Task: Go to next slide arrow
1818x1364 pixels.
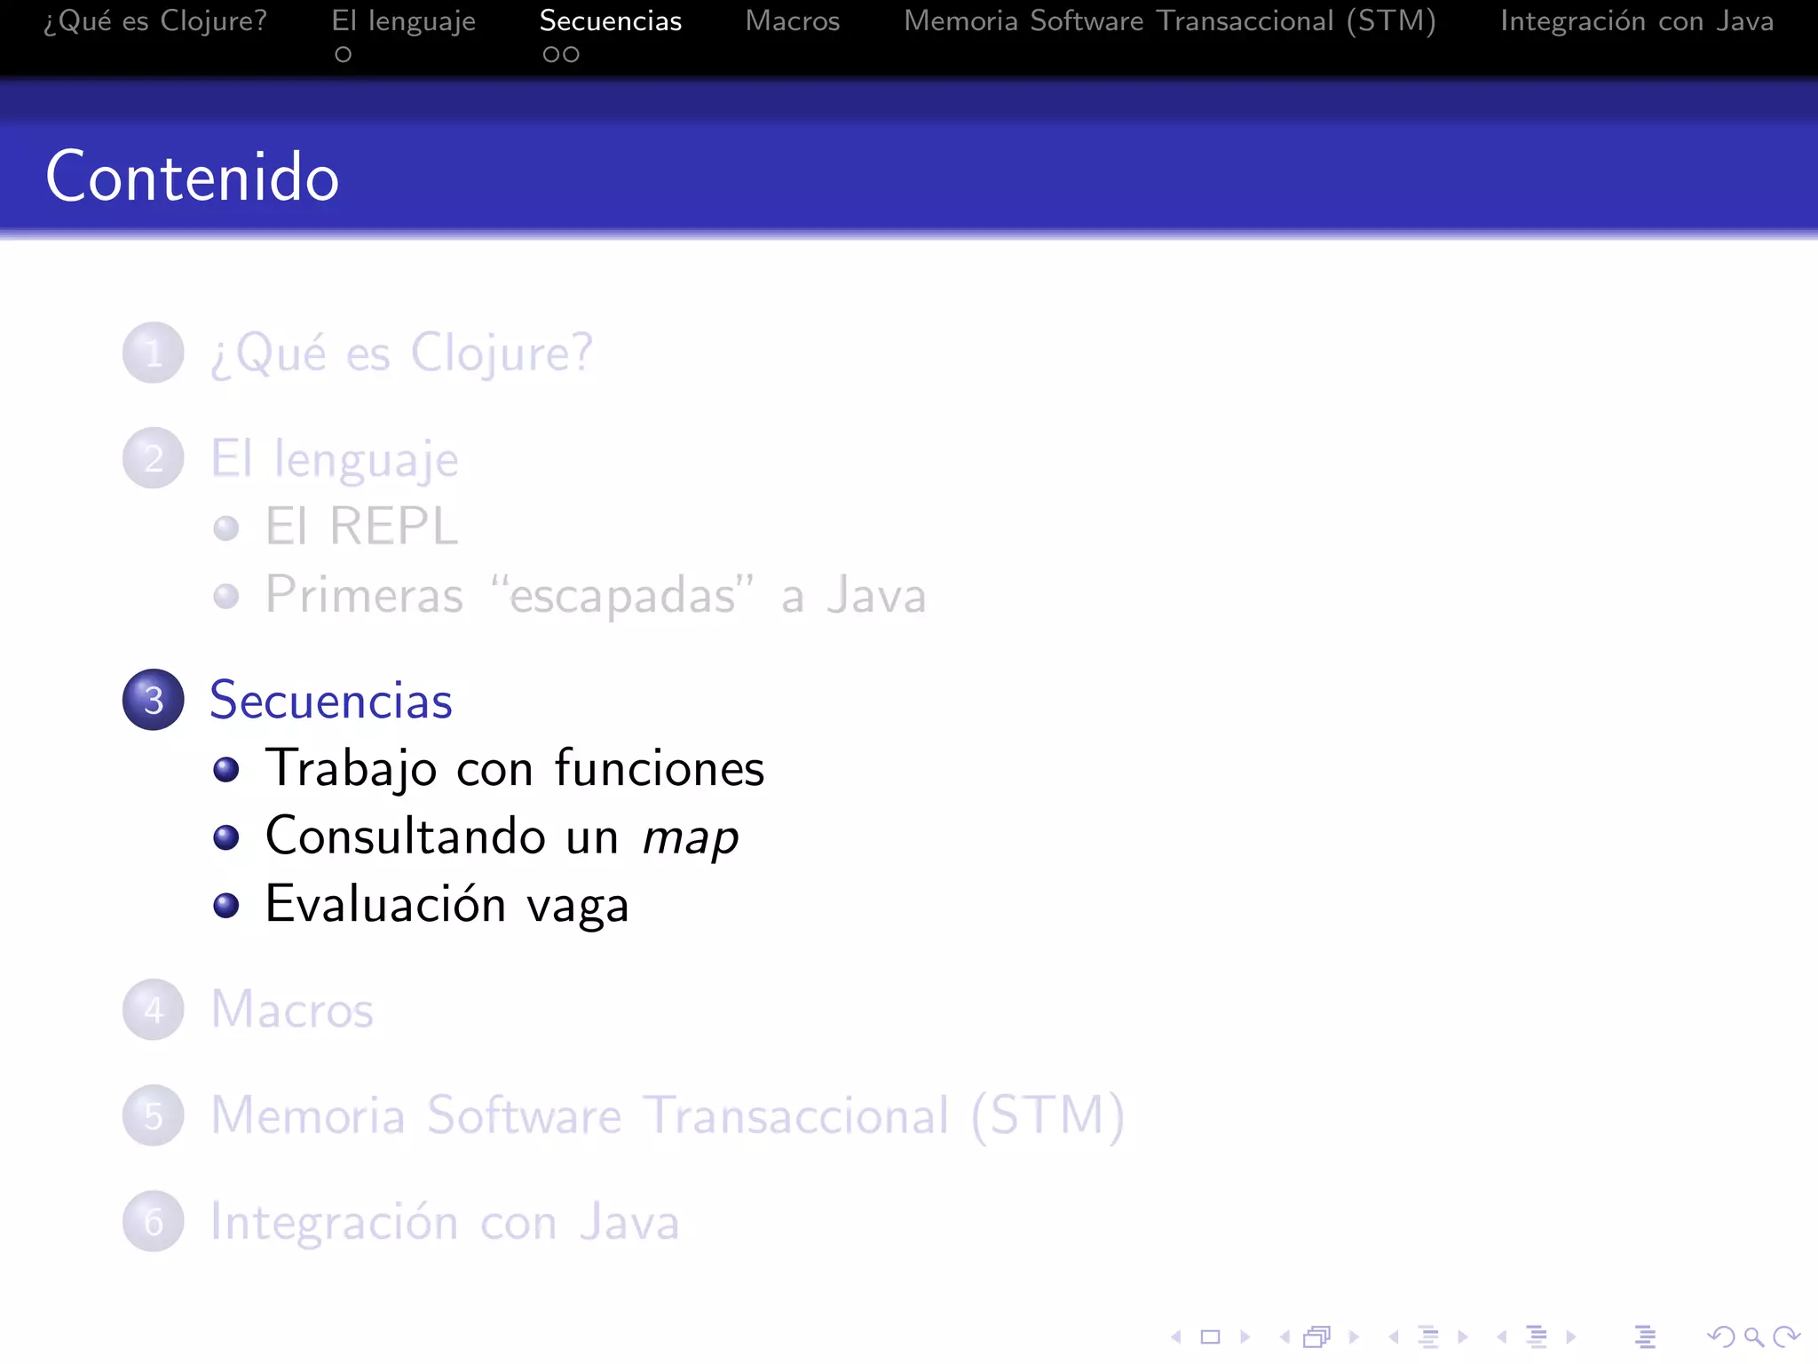Action: [x=1245, y=1336]
